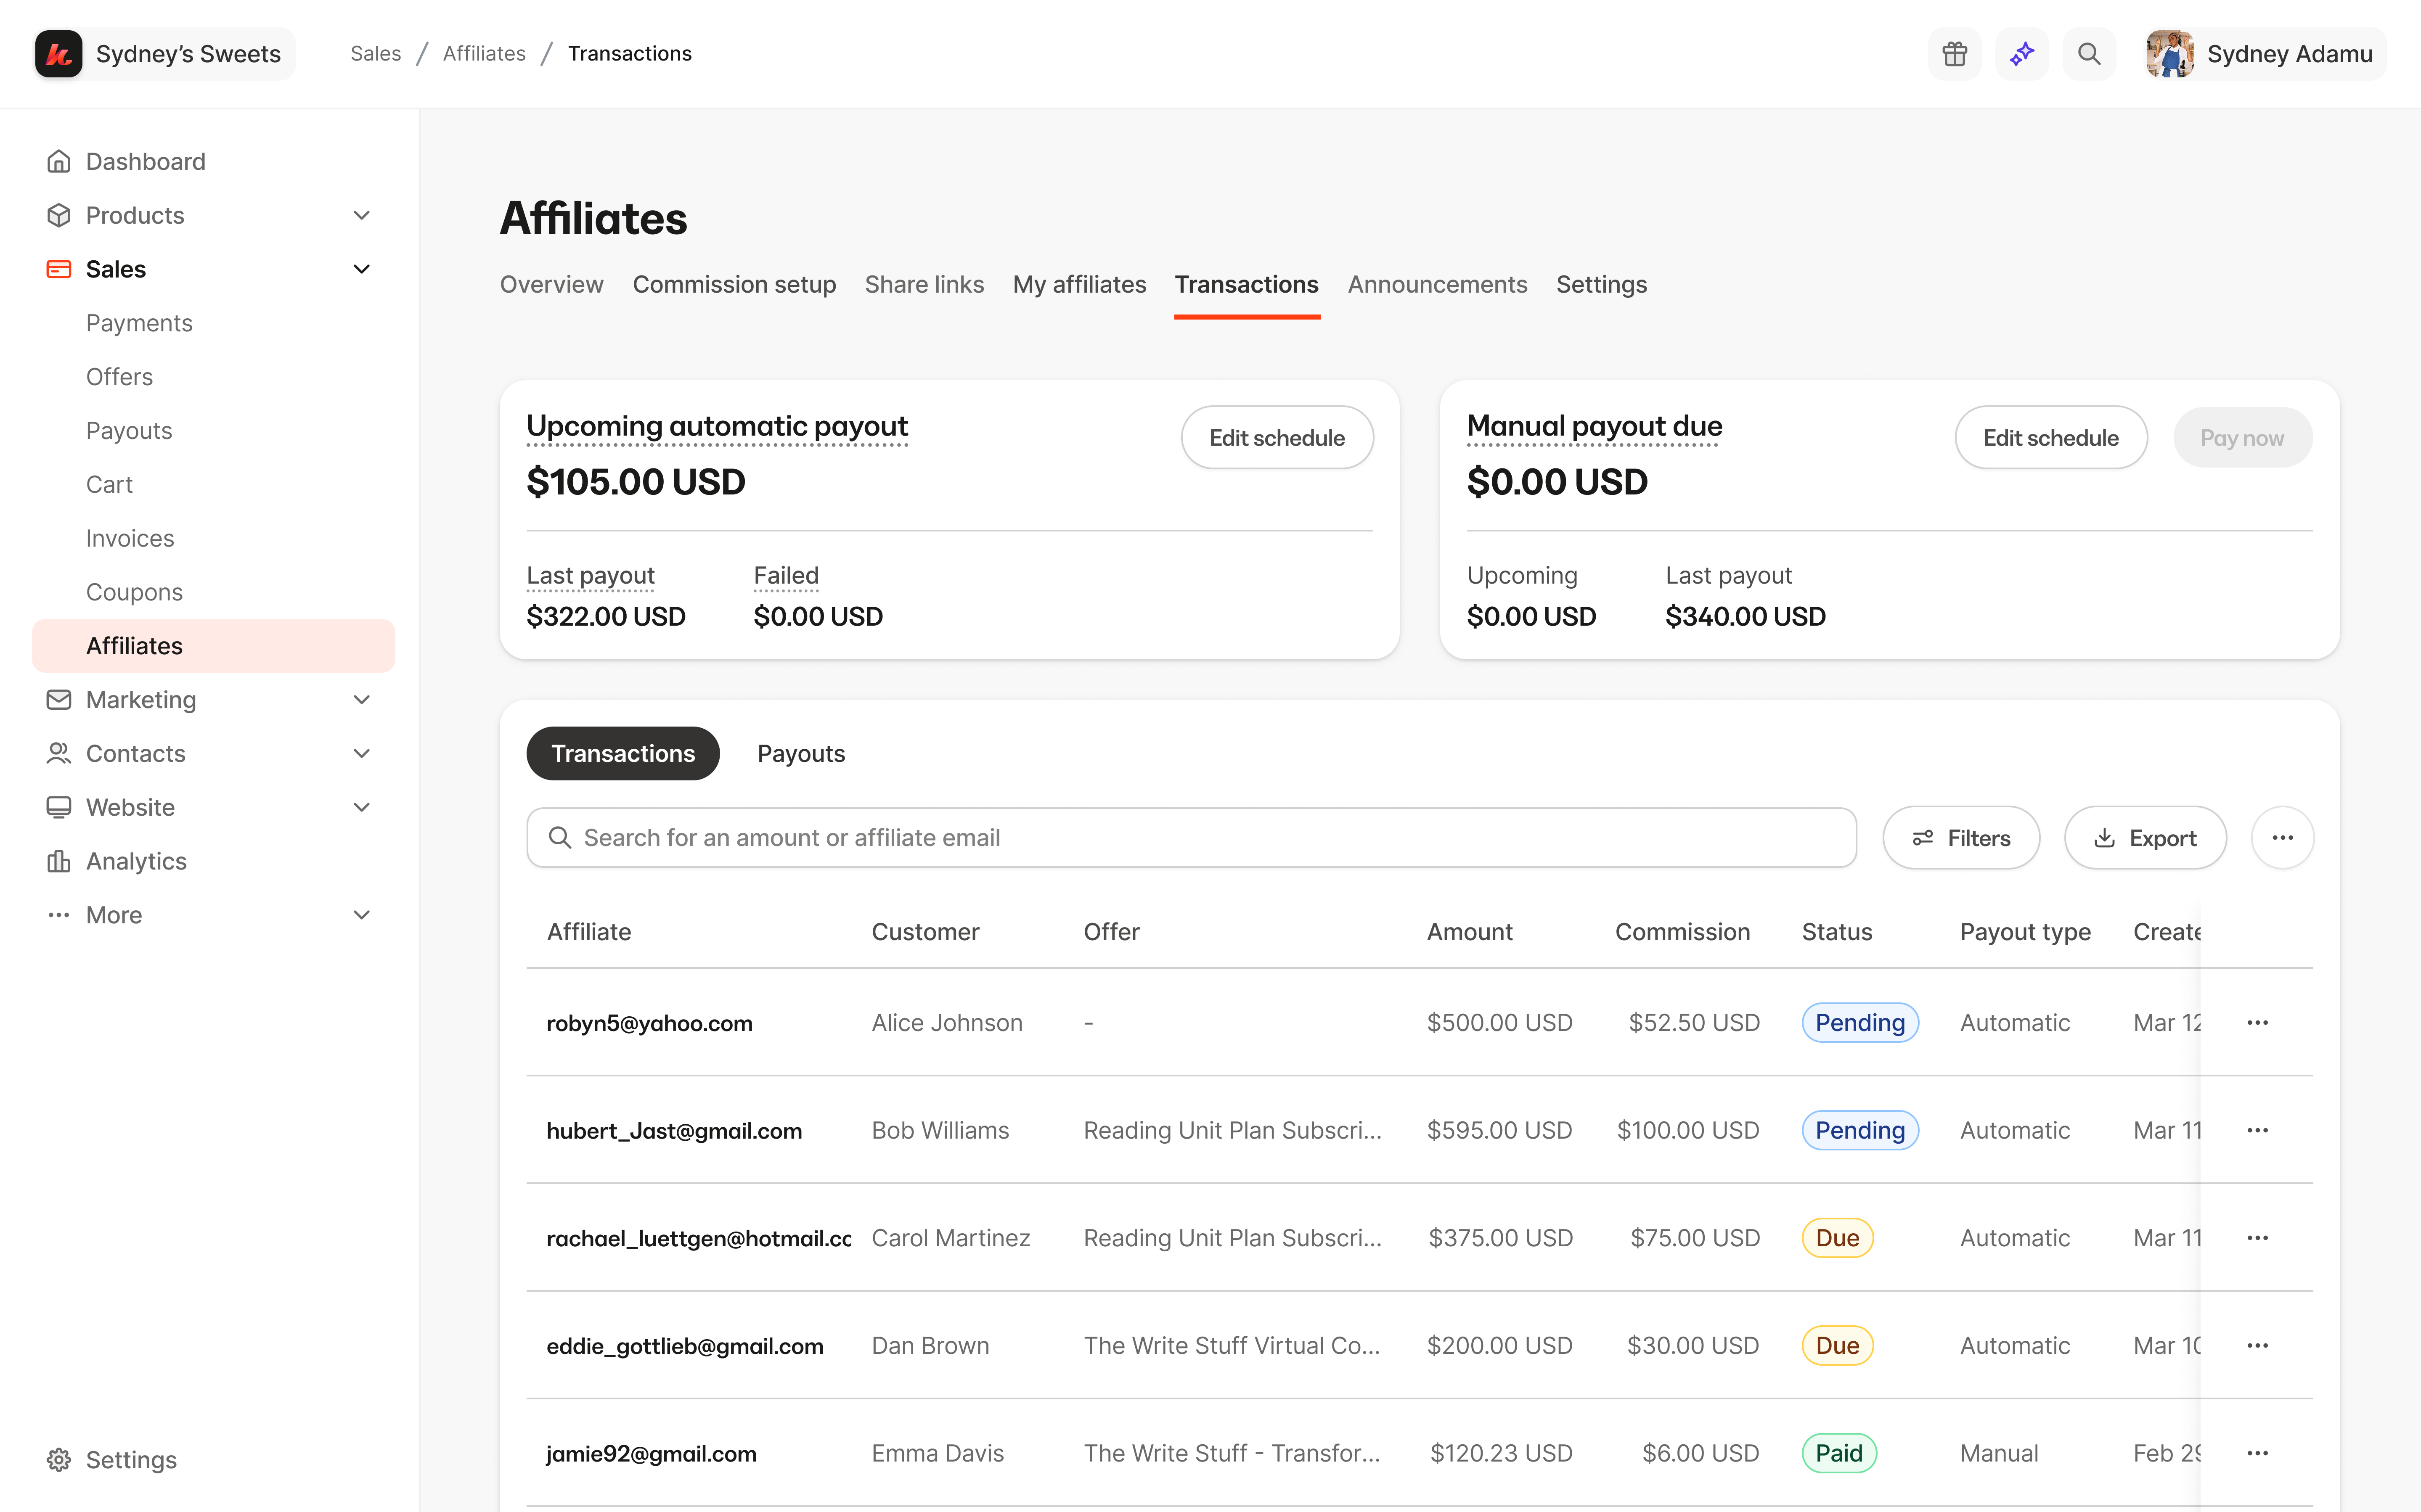The height and width of the screenshot is (1512, 2421).
Task: Open Offers under Sales
Action: 119,377
